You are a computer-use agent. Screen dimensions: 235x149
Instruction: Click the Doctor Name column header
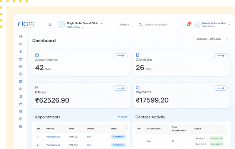[153, 129]
